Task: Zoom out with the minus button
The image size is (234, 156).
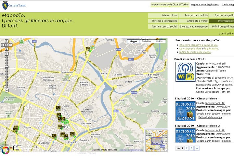Action: click(6, 90)
